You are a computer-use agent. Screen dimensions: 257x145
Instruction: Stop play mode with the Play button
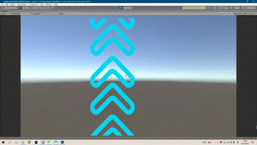[121, 8]
